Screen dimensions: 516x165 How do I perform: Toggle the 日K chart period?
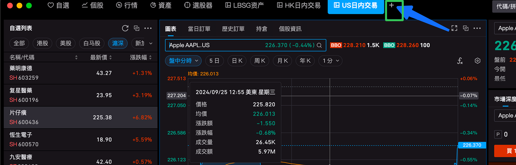(x=237, y=61)
